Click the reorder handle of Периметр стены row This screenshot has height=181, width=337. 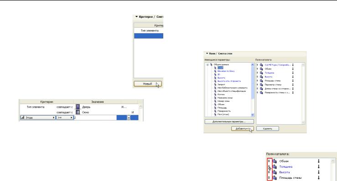(258, 85)
